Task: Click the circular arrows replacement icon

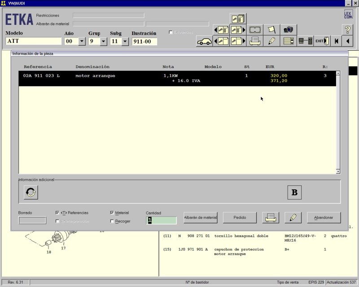Action: point(31,192)
